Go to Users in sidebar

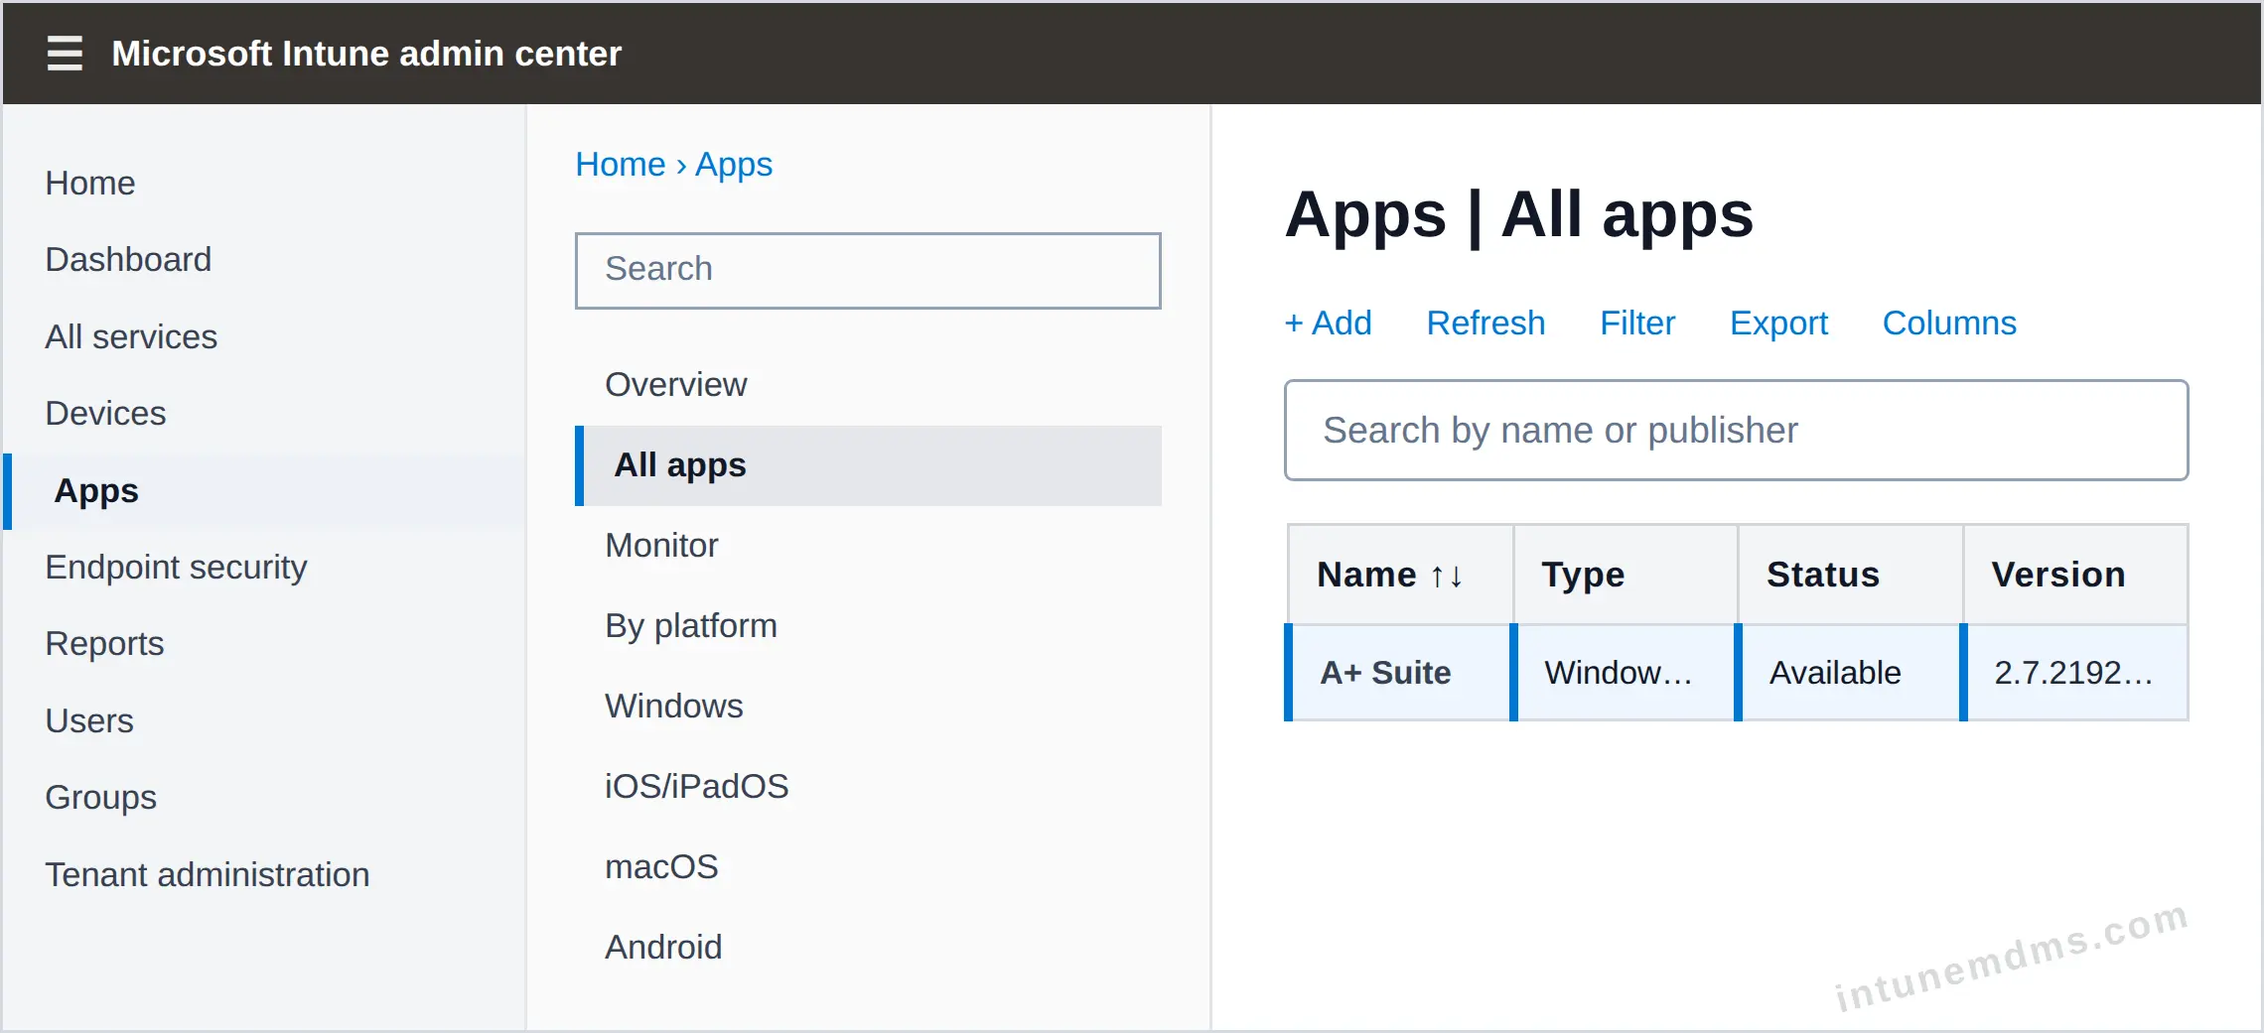tap(89, 720)
